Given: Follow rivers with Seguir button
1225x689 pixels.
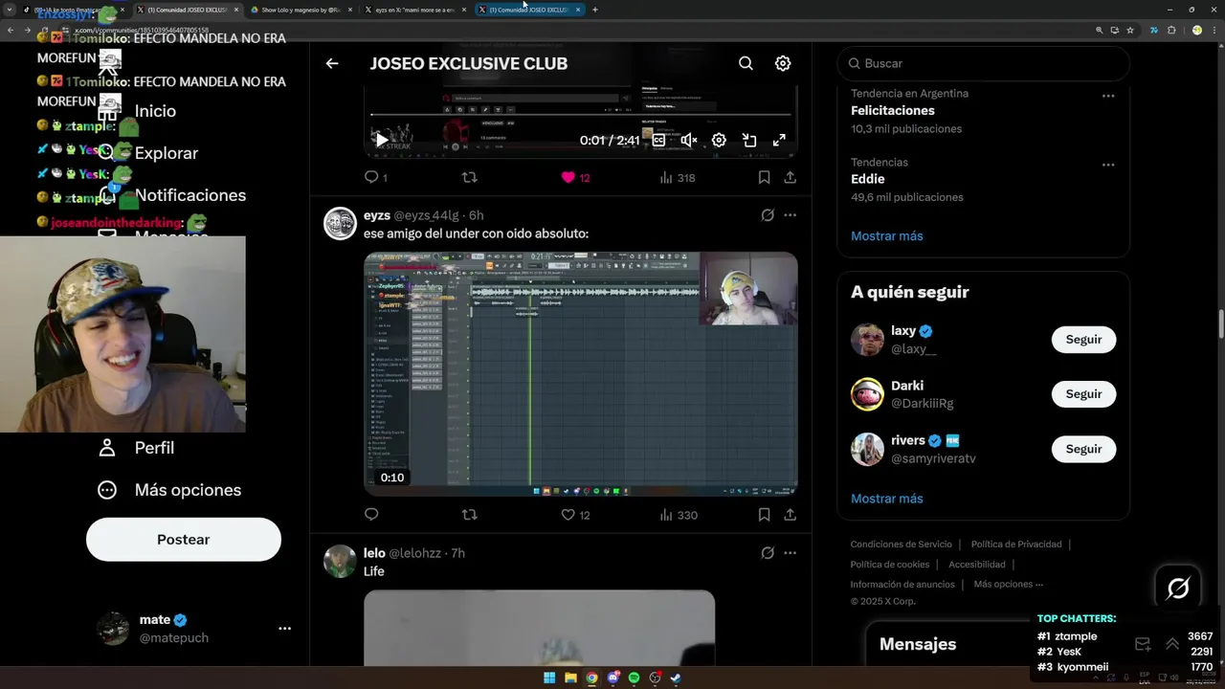Looking at the screenshot, I should [x=1083, y=449].
